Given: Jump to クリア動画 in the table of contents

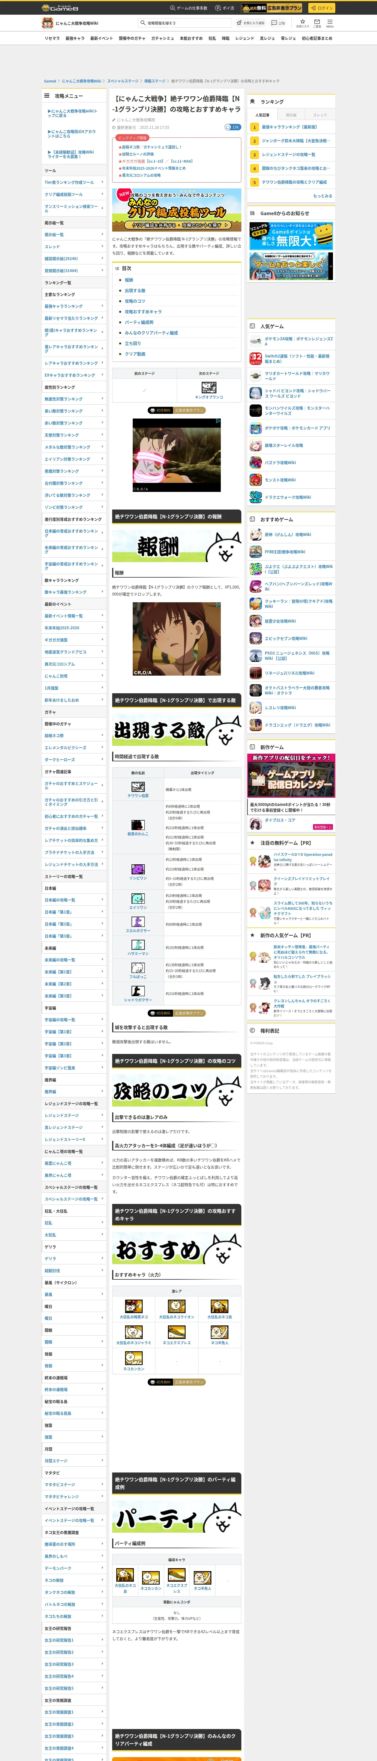Looking at the screenshot, I should coord(135,354).
